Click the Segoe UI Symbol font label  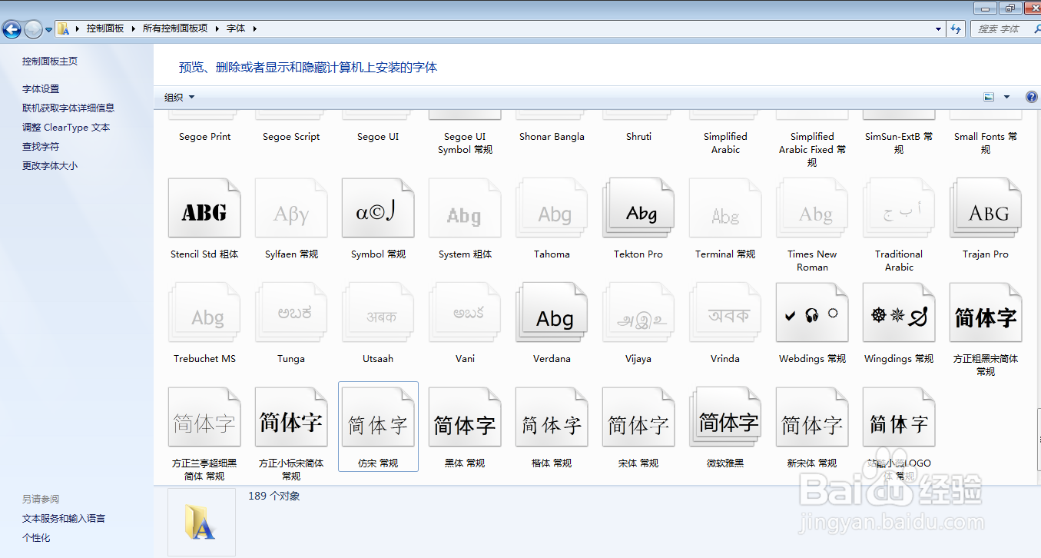point(465,143)
